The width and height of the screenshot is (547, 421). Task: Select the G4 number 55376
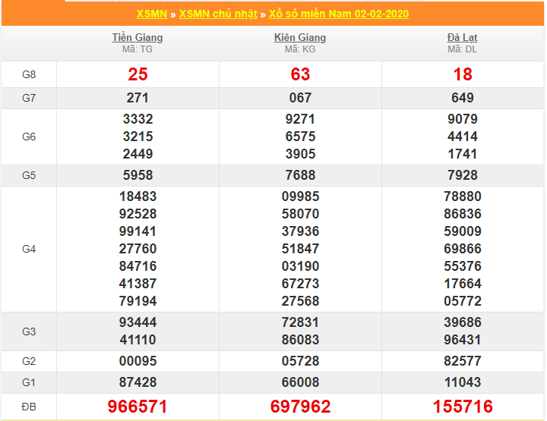(463, 266)
